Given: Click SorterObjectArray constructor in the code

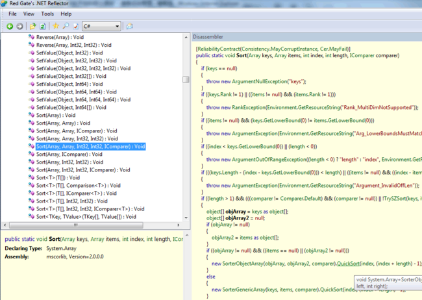Looking at the screenshot, I should (243, 264).
